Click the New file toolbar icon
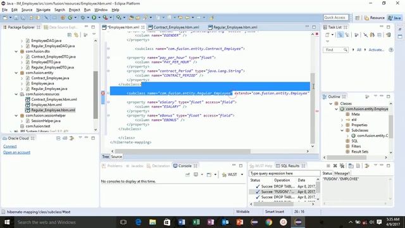The width and height of the screenshot is (405, 228). (x=5, y=18)
